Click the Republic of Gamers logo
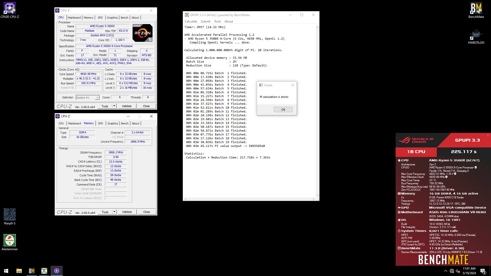This screenshot has width=491, height=276. click(x=416, y=140)
